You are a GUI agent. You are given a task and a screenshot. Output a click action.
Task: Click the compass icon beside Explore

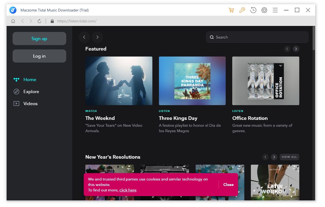point(16,91)
